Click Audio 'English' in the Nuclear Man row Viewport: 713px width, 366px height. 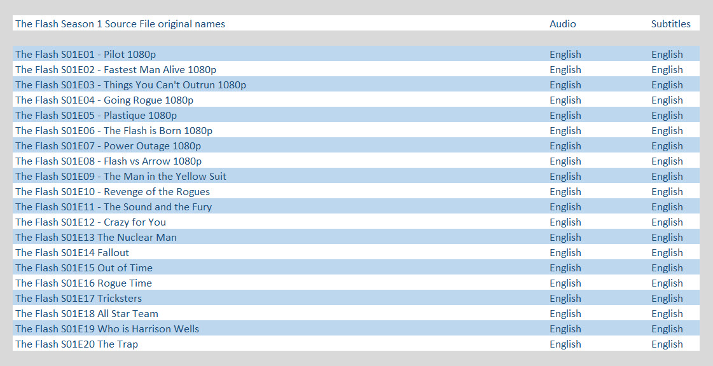tap(565, 238)
